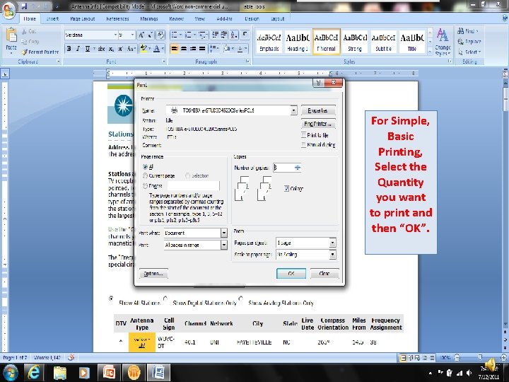The width and height of the screenshot is (509, 382).
Task: Open the Verdana font name dropdown
Action: [x=115, y=35]
